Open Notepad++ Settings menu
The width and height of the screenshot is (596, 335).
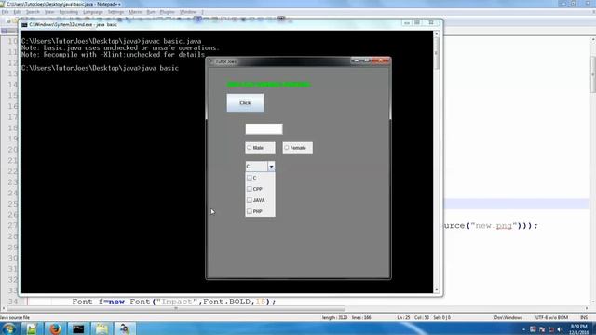tap(115, 12)
